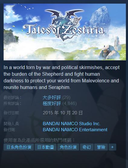Click the 最近評論 label
The width and height of the screenshot is (128, 168).
click(x=13, y=97)
